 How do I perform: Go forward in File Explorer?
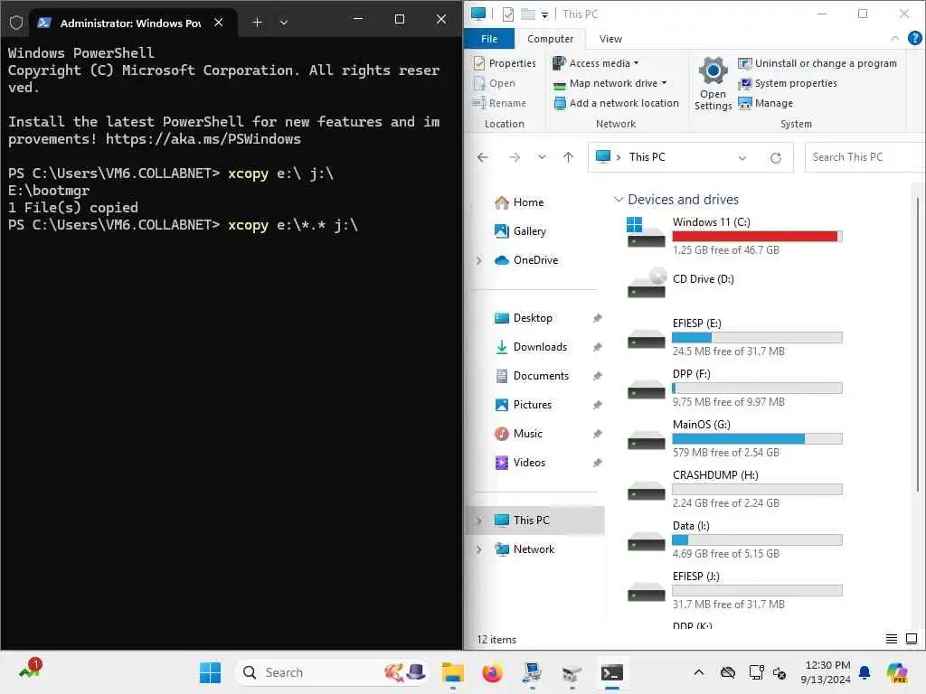click(514, 157)
